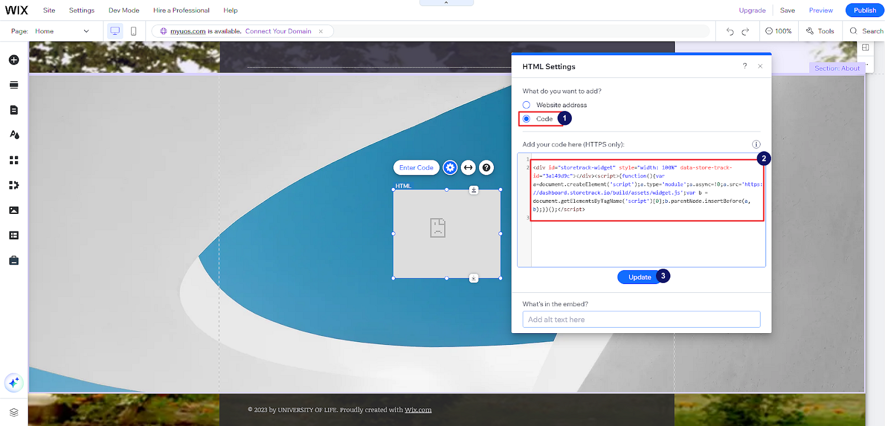Click in the Add alt text here field

pos(642,319)
